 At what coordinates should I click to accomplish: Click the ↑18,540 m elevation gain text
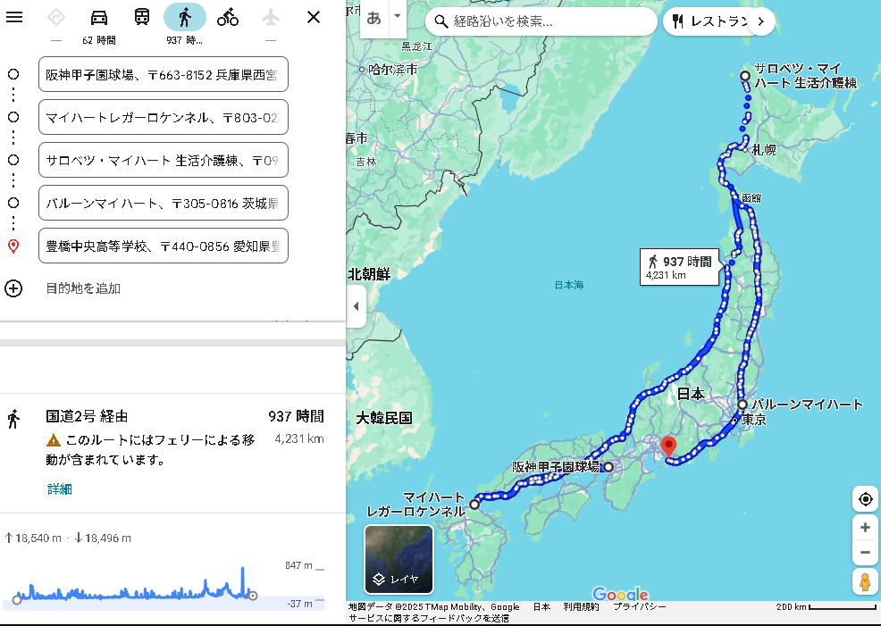(32, 538)
